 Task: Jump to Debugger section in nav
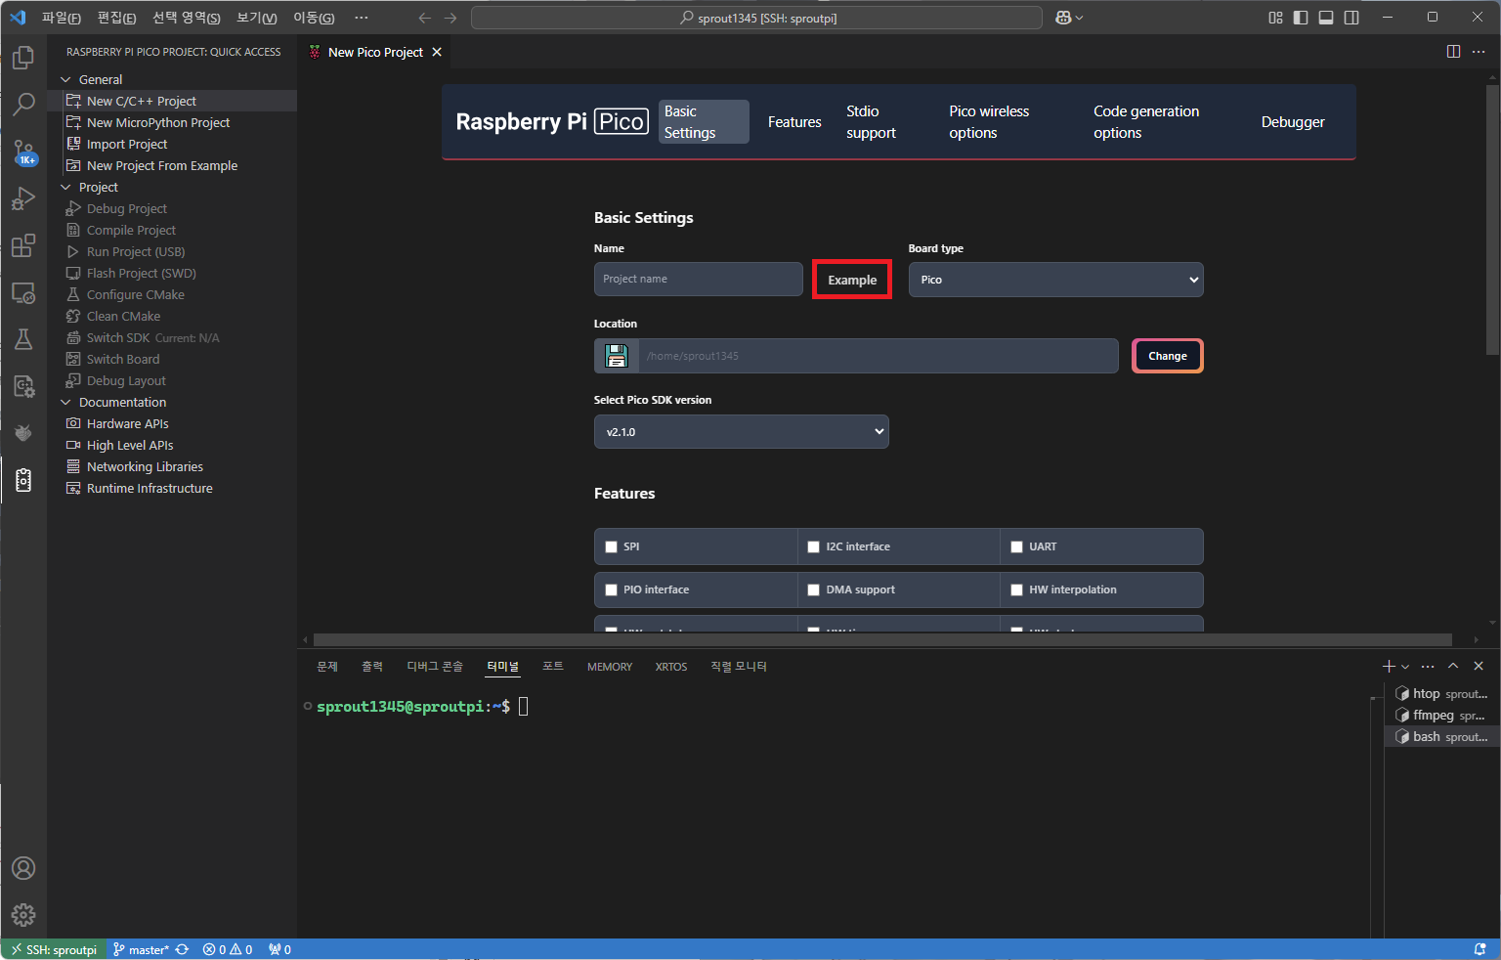click(1293, 122)
